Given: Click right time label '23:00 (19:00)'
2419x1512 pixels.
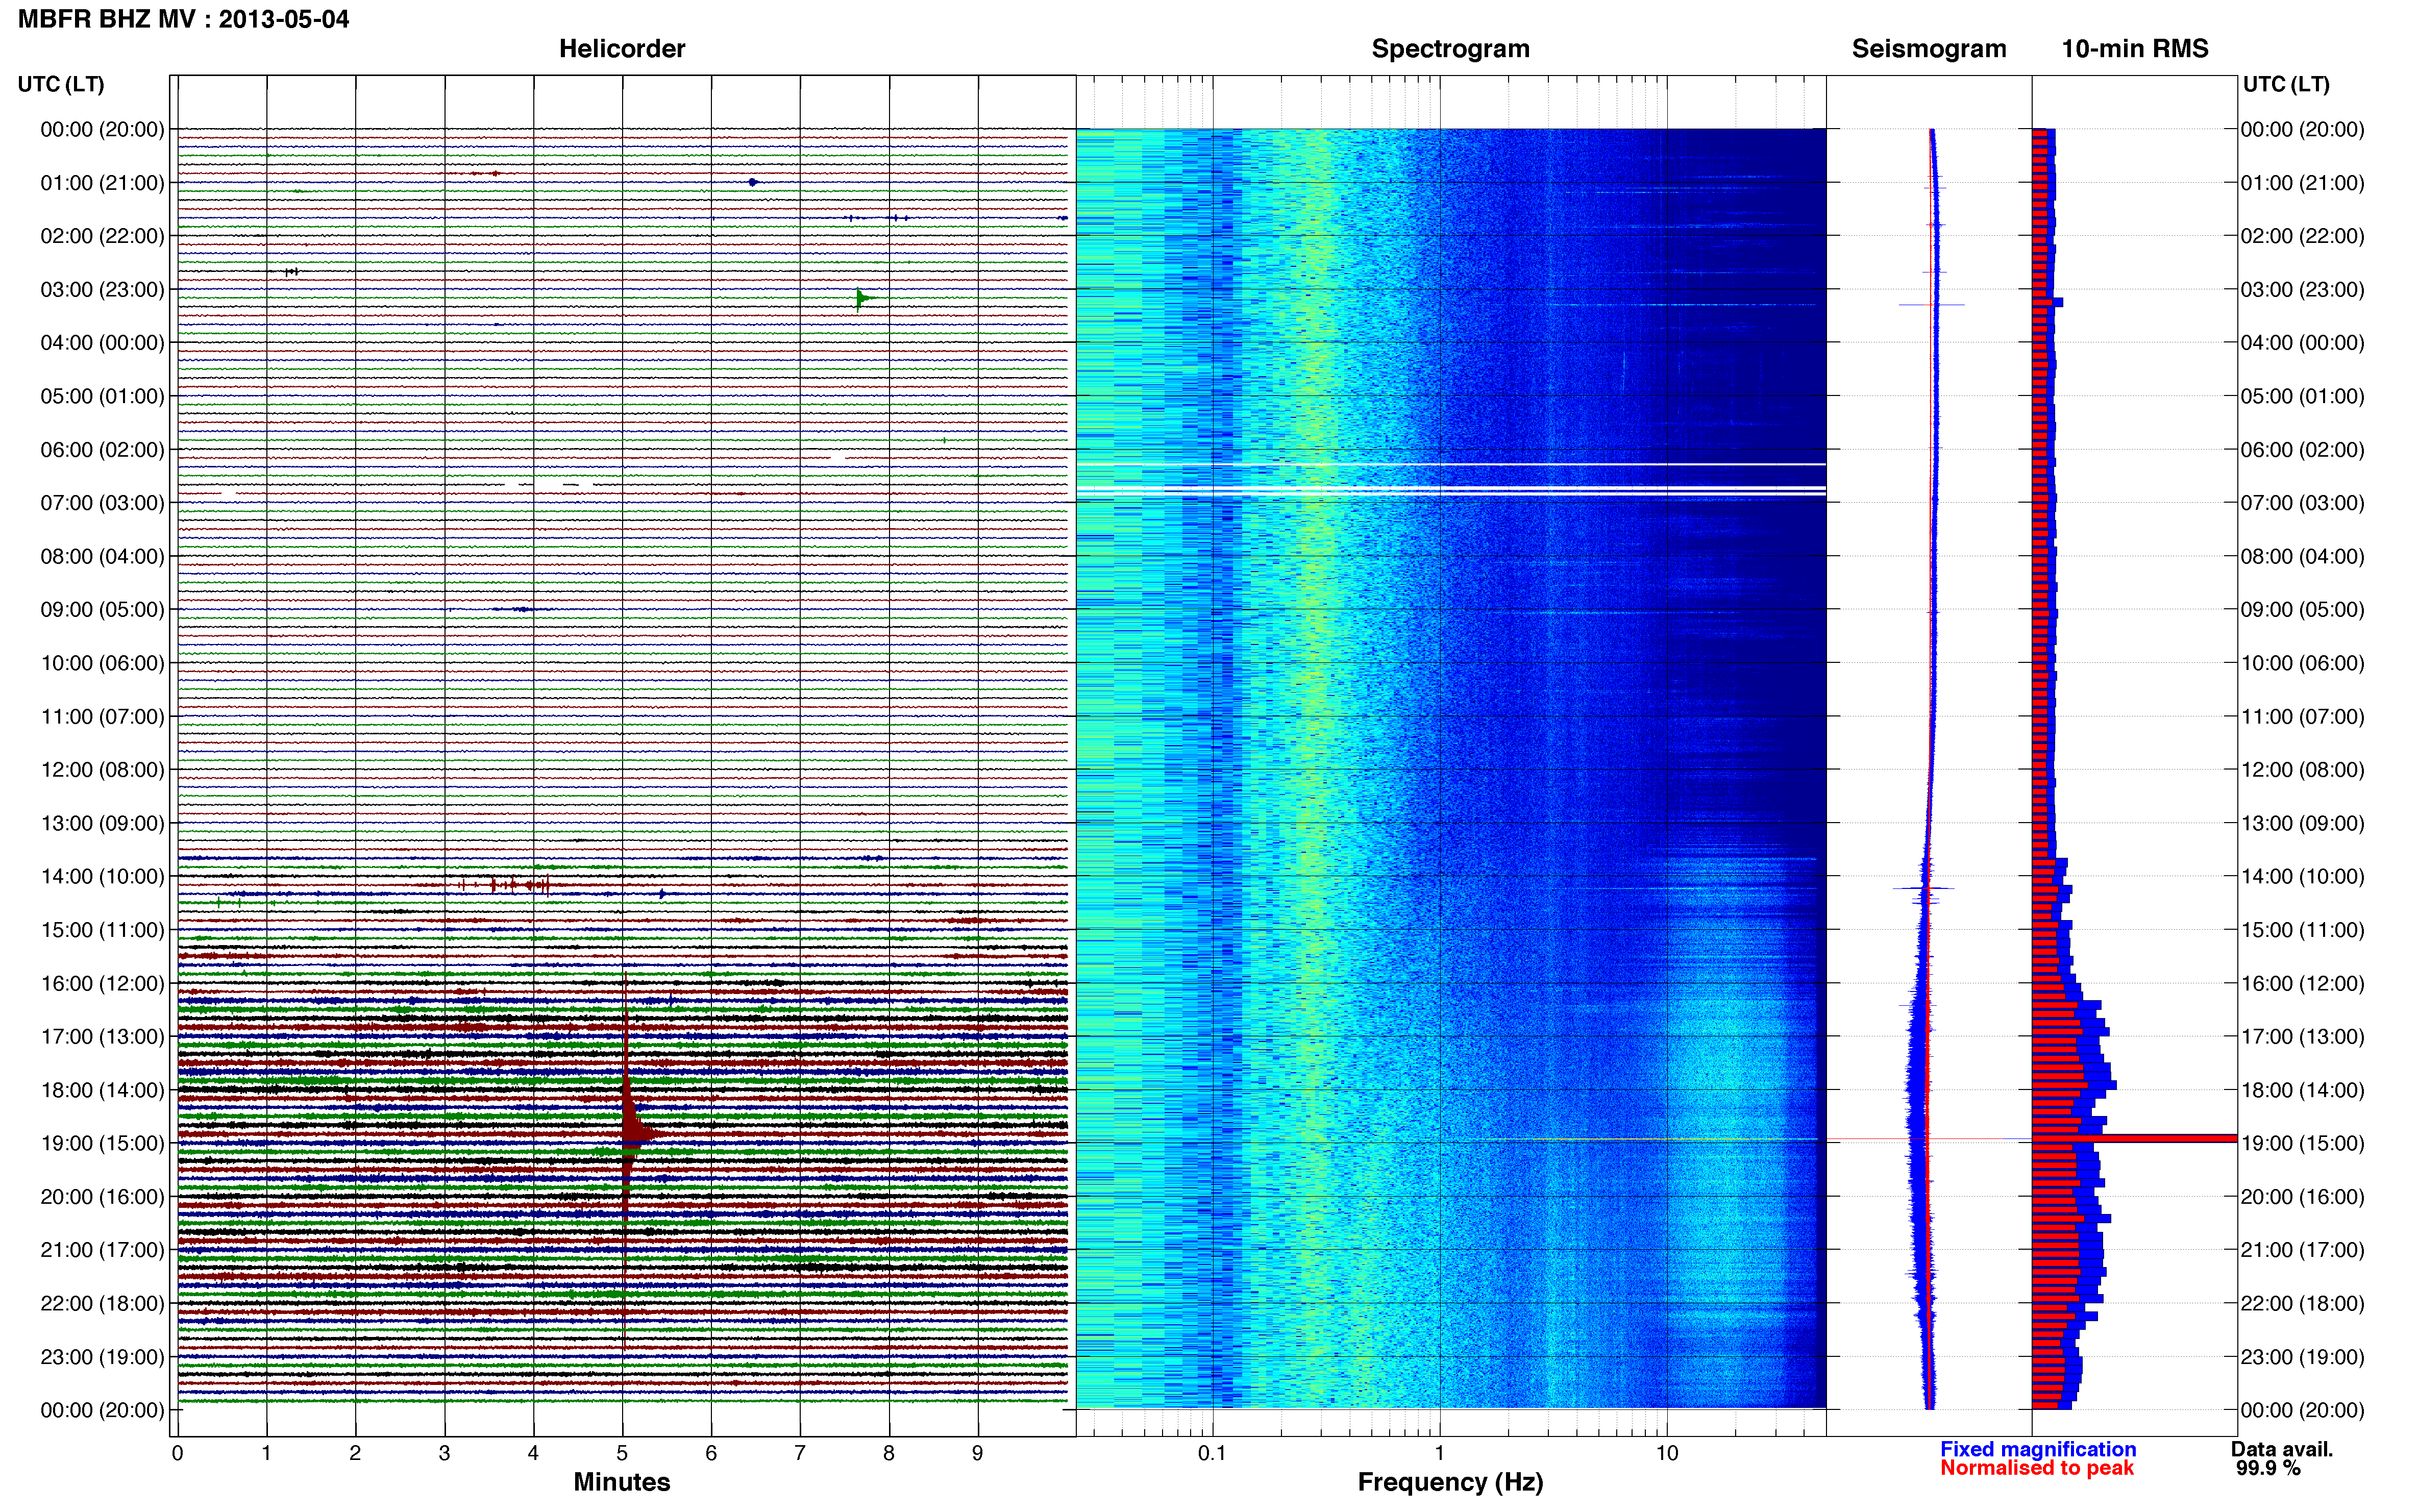Looking at the screenshot, I should click(2303, 1357).
